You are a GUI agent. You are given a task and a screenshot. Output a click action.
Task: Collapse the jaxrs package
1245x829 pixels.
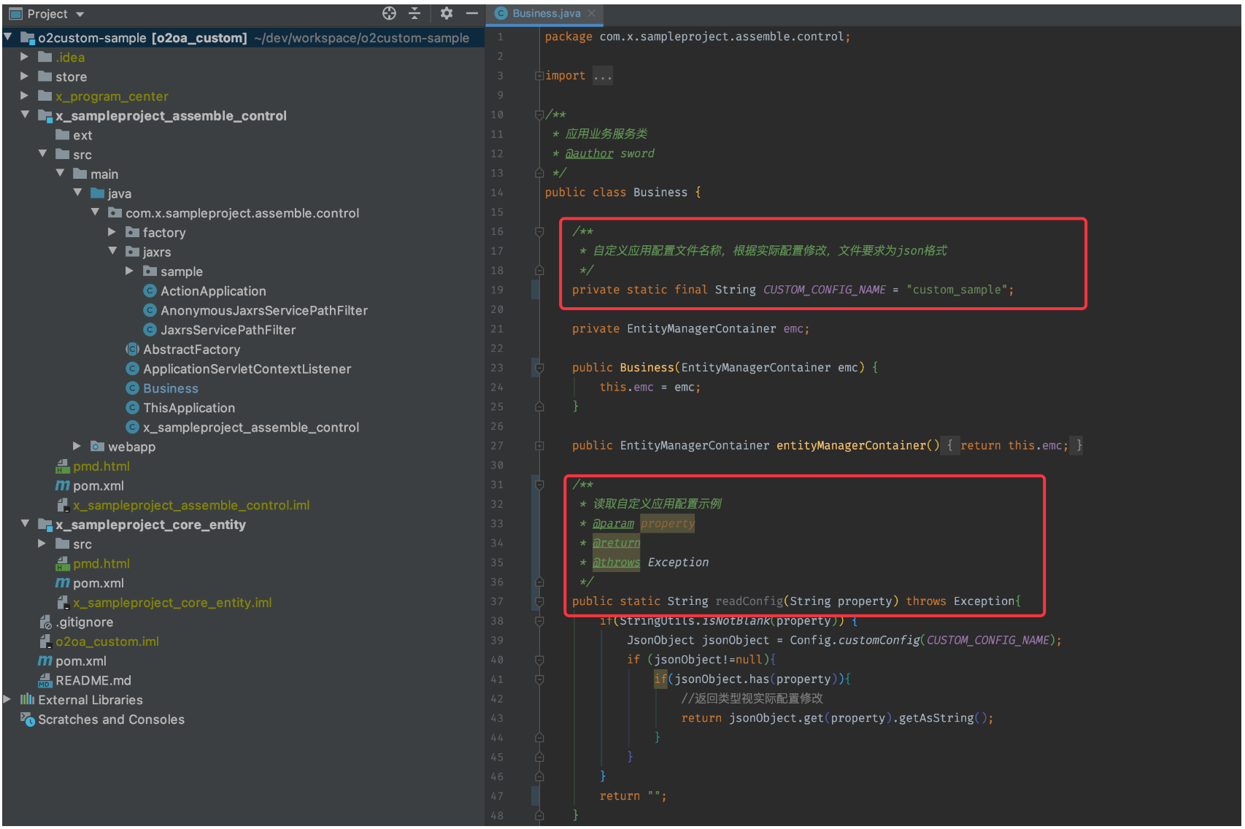(112, 252)
